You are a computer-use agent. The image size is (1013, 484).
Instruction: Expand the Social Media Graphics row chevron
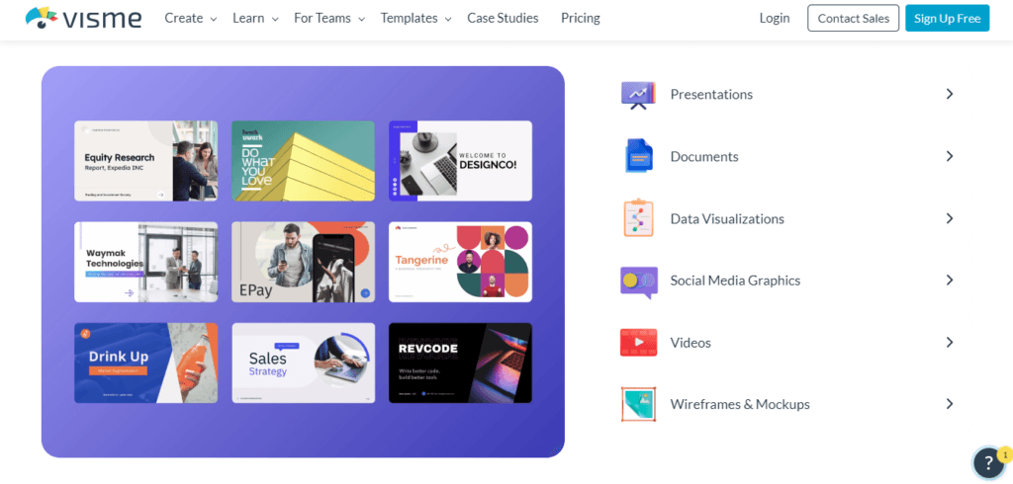coord(950,281)
